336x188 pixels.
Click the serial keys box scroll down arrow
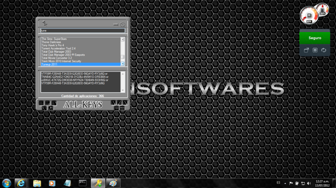pyautogui.click(x=123, y=90)
